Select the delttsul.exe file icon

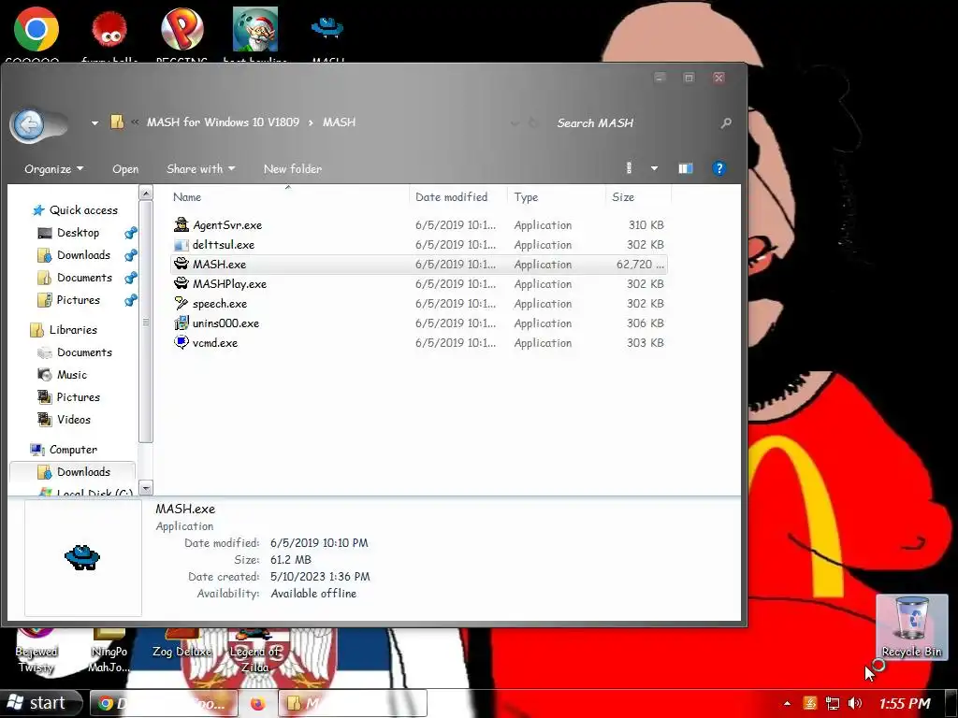(181, 245)
